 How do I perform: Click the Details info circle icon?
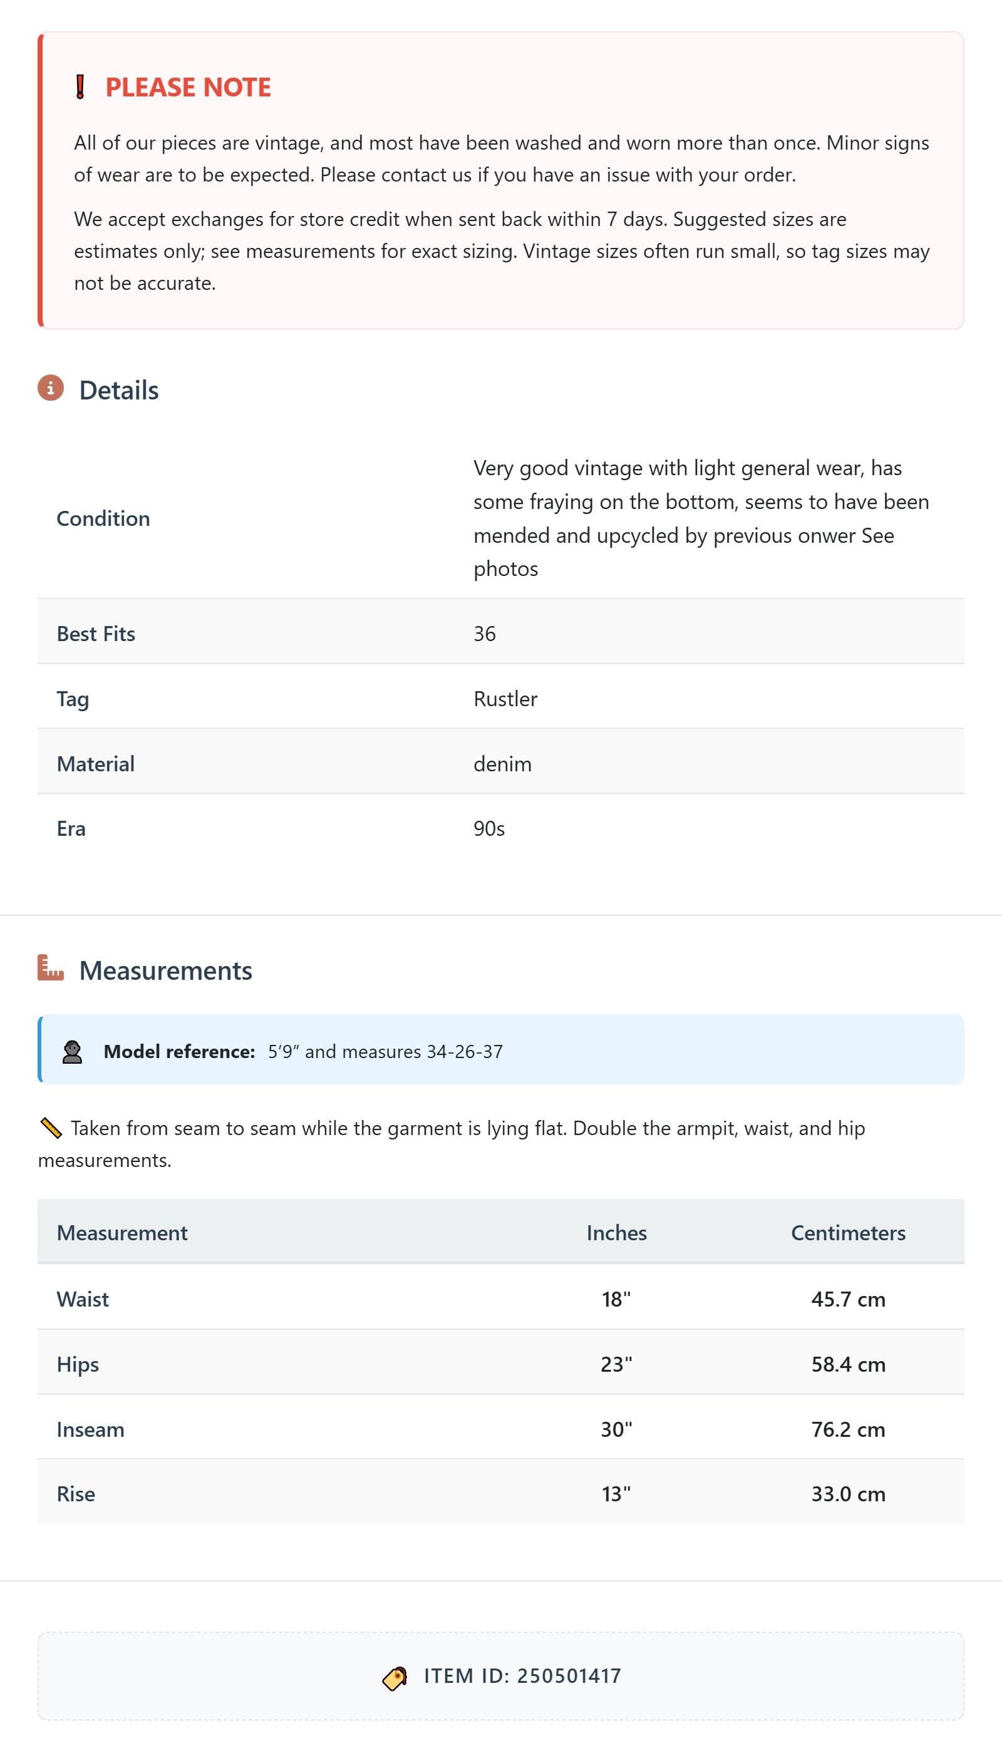pyautogui.click(x=50, y=388)
